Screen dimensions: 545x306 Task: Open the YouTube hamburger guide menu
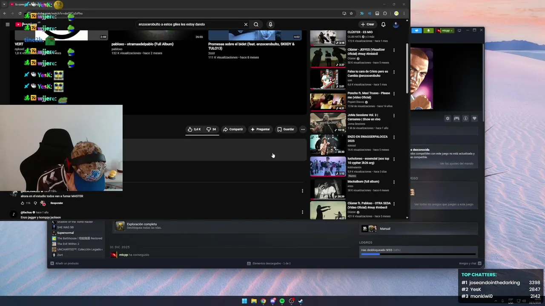[7, 24]
